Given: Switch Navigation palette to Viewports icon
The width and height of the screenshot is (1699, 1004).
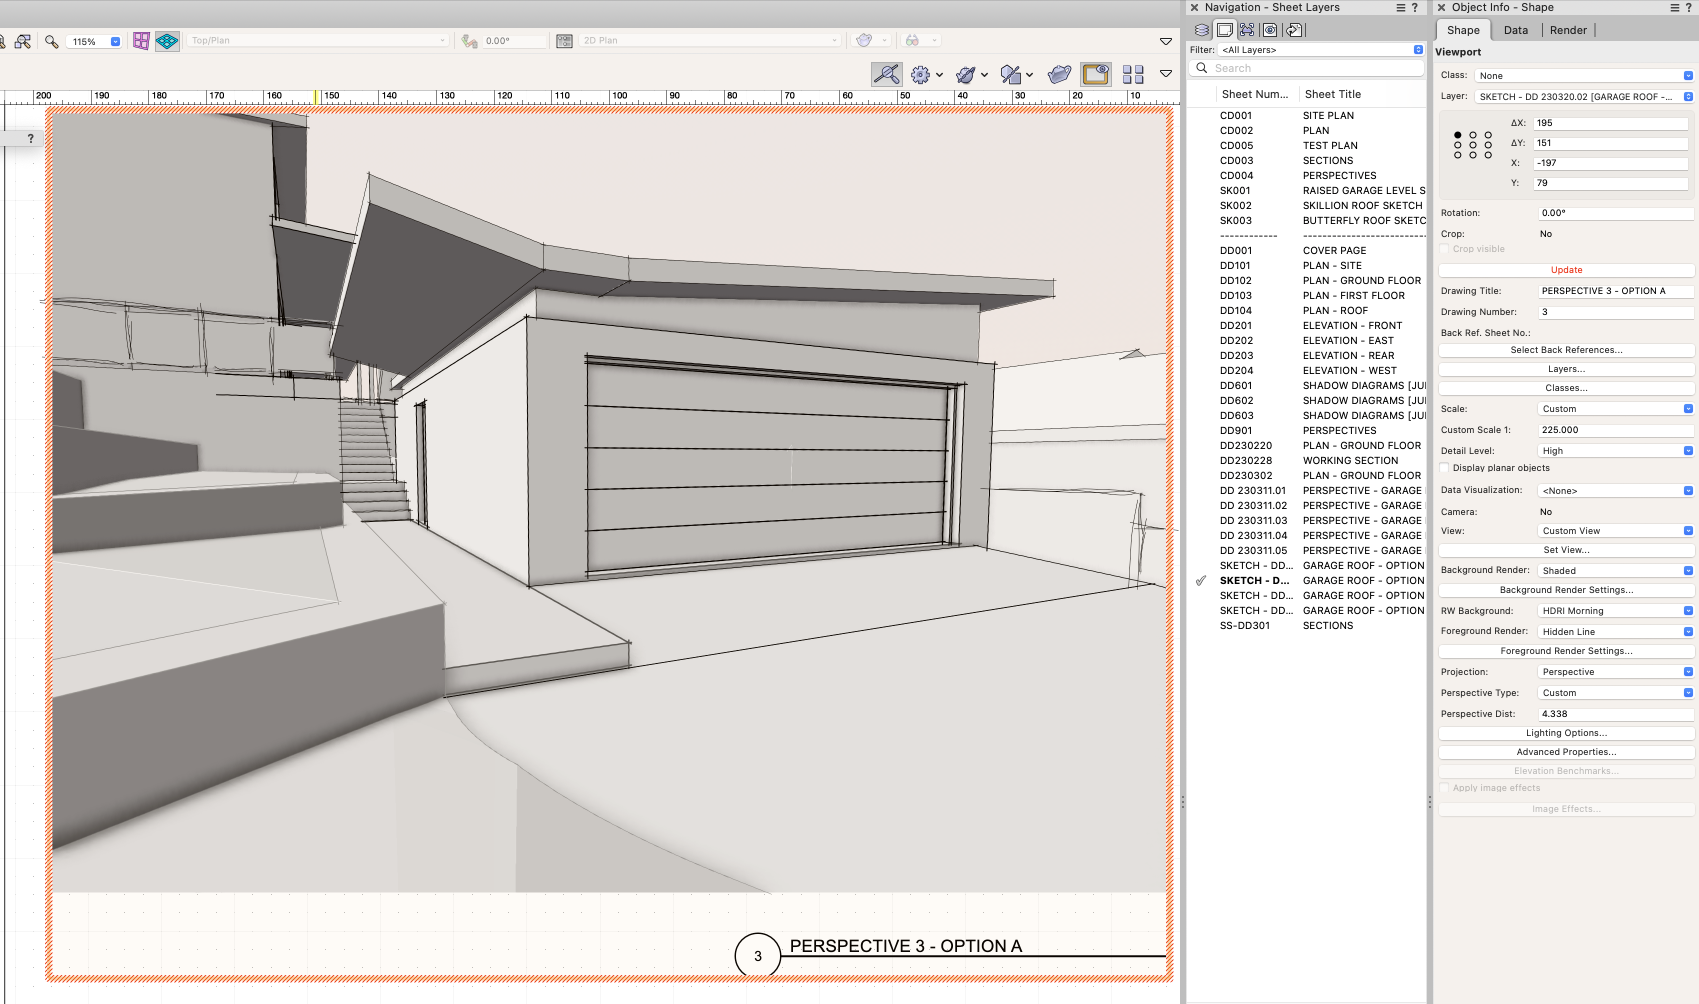Looking at the screenshot, I should pyautogui.click(x=1247, y=30).
